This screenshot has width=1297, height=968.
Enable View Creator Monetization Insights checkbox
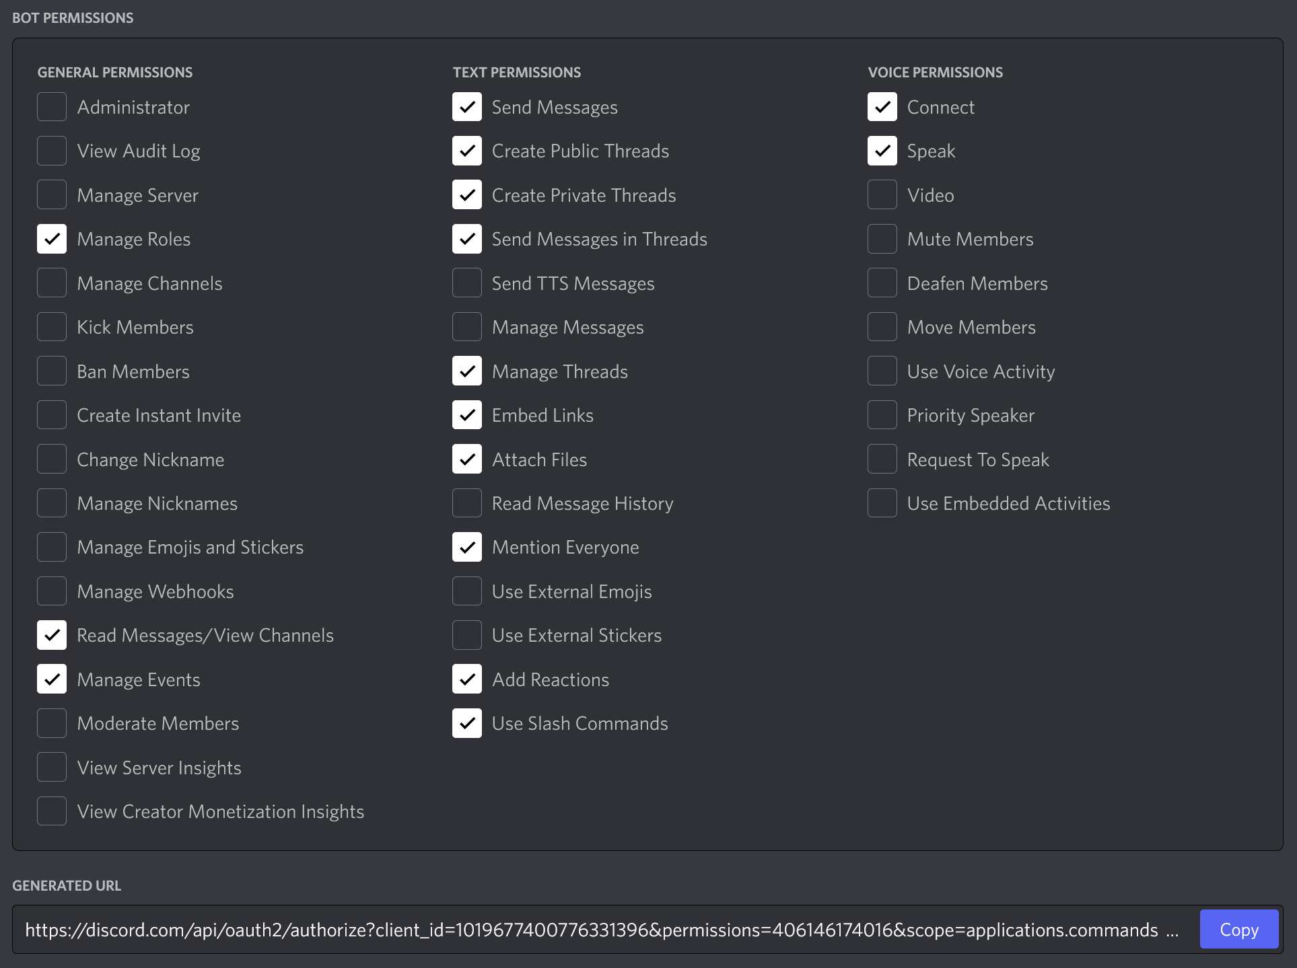52,811
